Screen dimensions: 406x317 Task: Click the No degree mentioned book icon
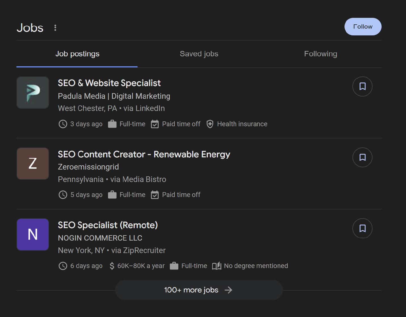[217, 266]
